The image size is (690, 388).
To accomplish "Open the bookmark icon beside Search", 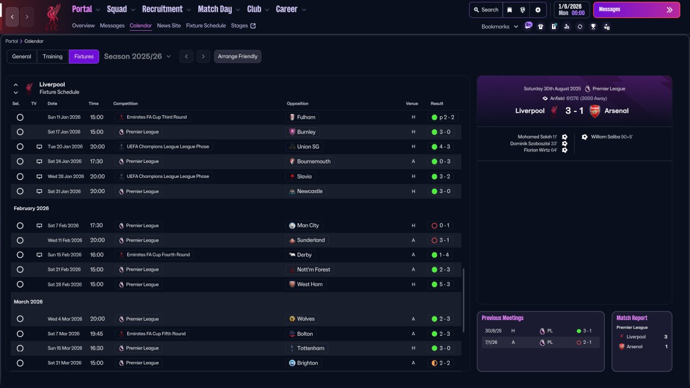I will tap(509, 10).
